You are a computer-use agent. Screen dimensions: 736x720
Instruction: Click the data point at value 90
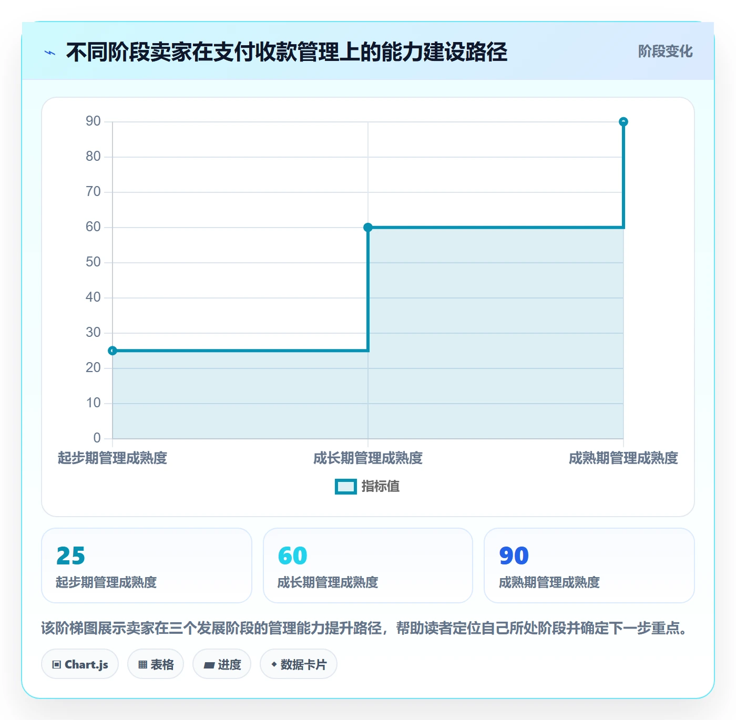[x=623, y=122]
